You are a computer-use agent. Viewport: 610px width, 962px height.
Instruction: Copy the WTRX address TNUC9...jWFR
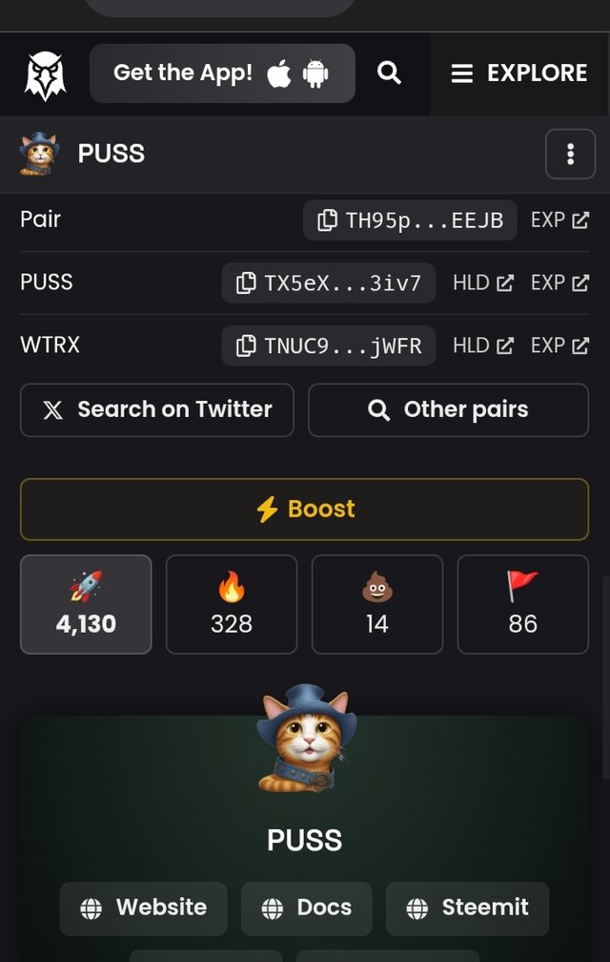pyautogui.click(x=328, y=345)
